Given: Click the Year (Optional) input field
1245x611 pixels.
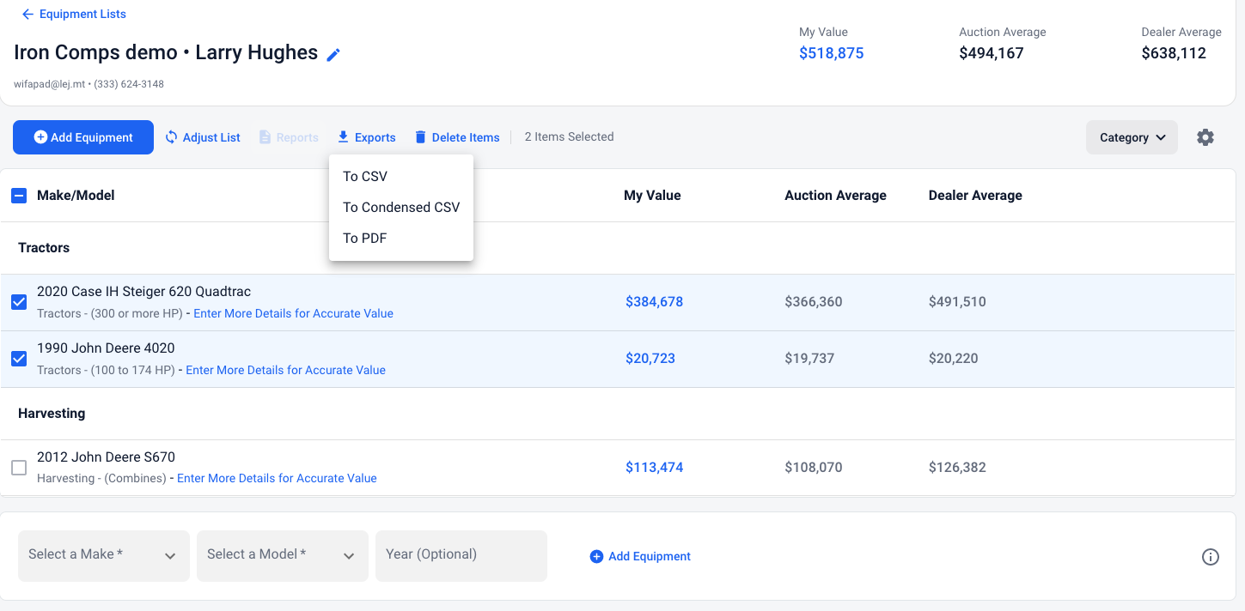Looking at the screenshot, I should [461, 555].
